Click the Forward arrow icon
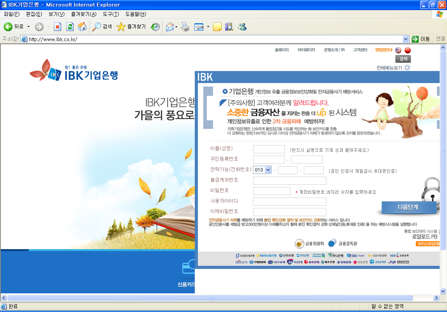 coord(39,27)
